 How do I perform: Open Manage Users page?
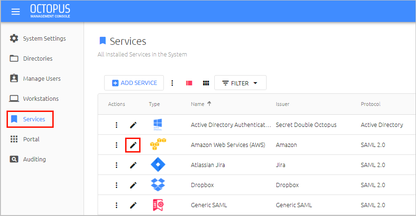[35, 78]
